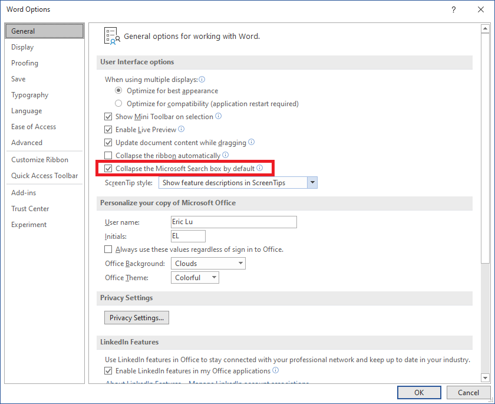The image size is (495, 404).
Task: Click info icon for collapse ribbon automatically
Action: (225, 155)
